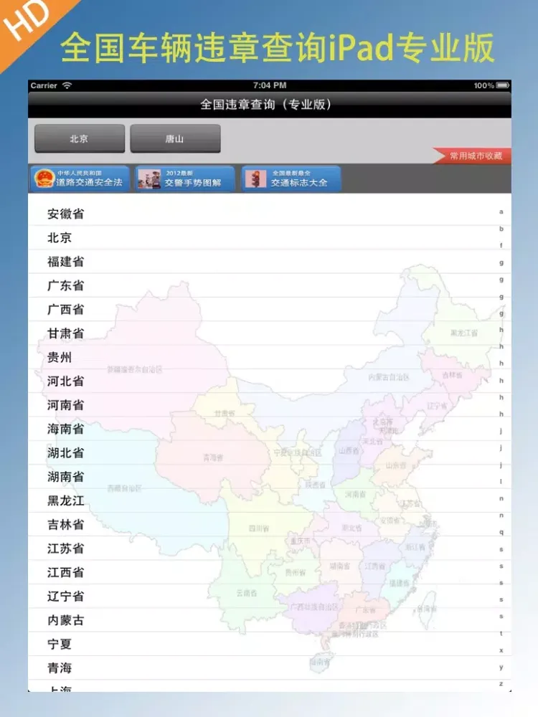Jump to index letter b

point(501,229)
